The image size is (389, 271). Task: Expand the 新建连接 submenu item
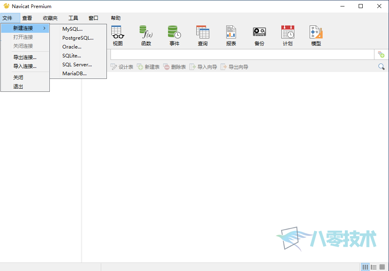[25, 28]
